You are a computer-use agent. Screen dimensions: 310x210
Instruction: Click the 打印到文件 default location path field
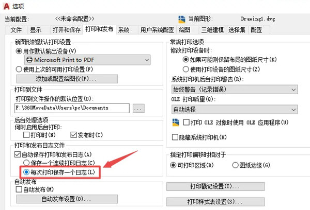[72, 108]
